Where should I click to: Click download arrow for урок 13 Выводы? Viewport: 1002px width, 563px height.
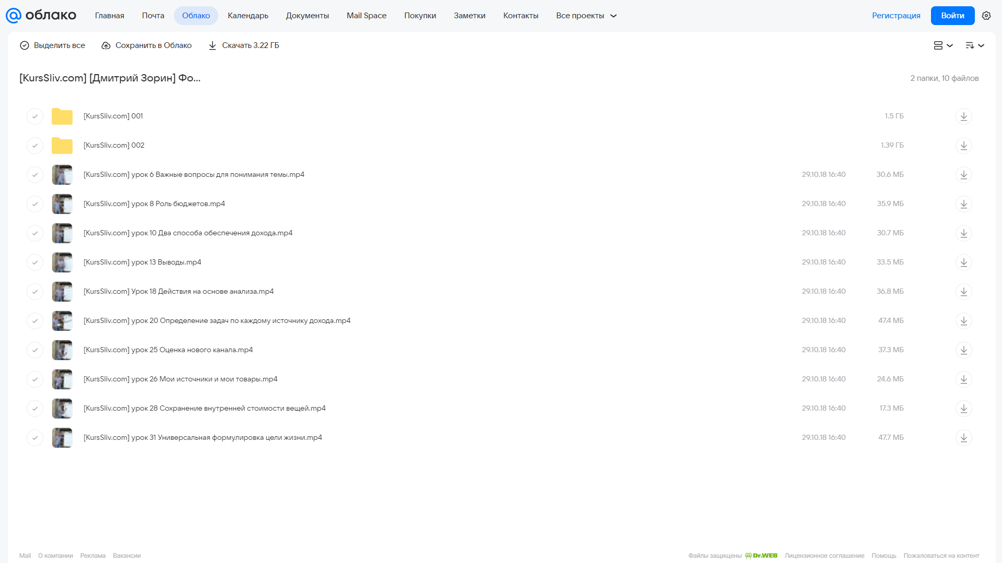[x=963, y=262]
